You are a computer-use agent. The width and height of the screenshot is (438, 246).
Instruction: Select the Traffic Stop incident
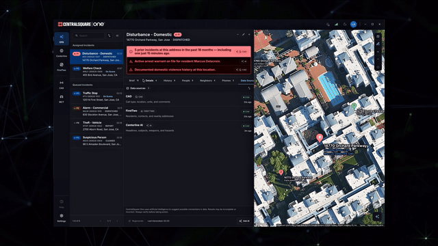(96, 96)
